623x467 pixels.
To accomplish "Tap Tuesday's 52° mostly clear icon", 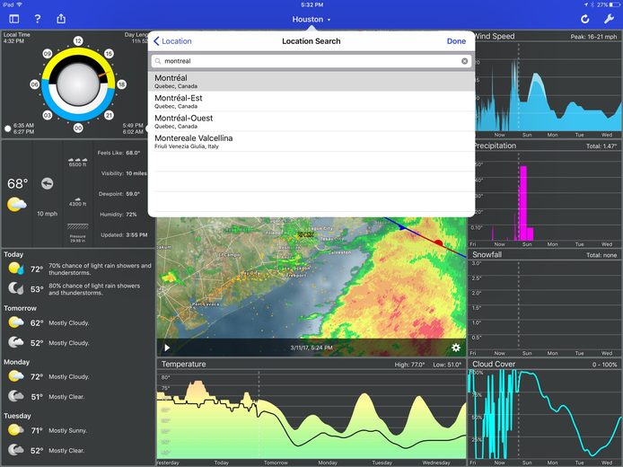I will (16, 450).
